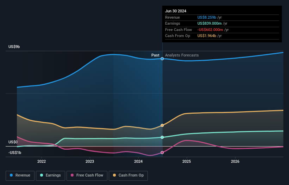Click the Past label on chart
Screen dimensions: 289x185
[155, 55]
